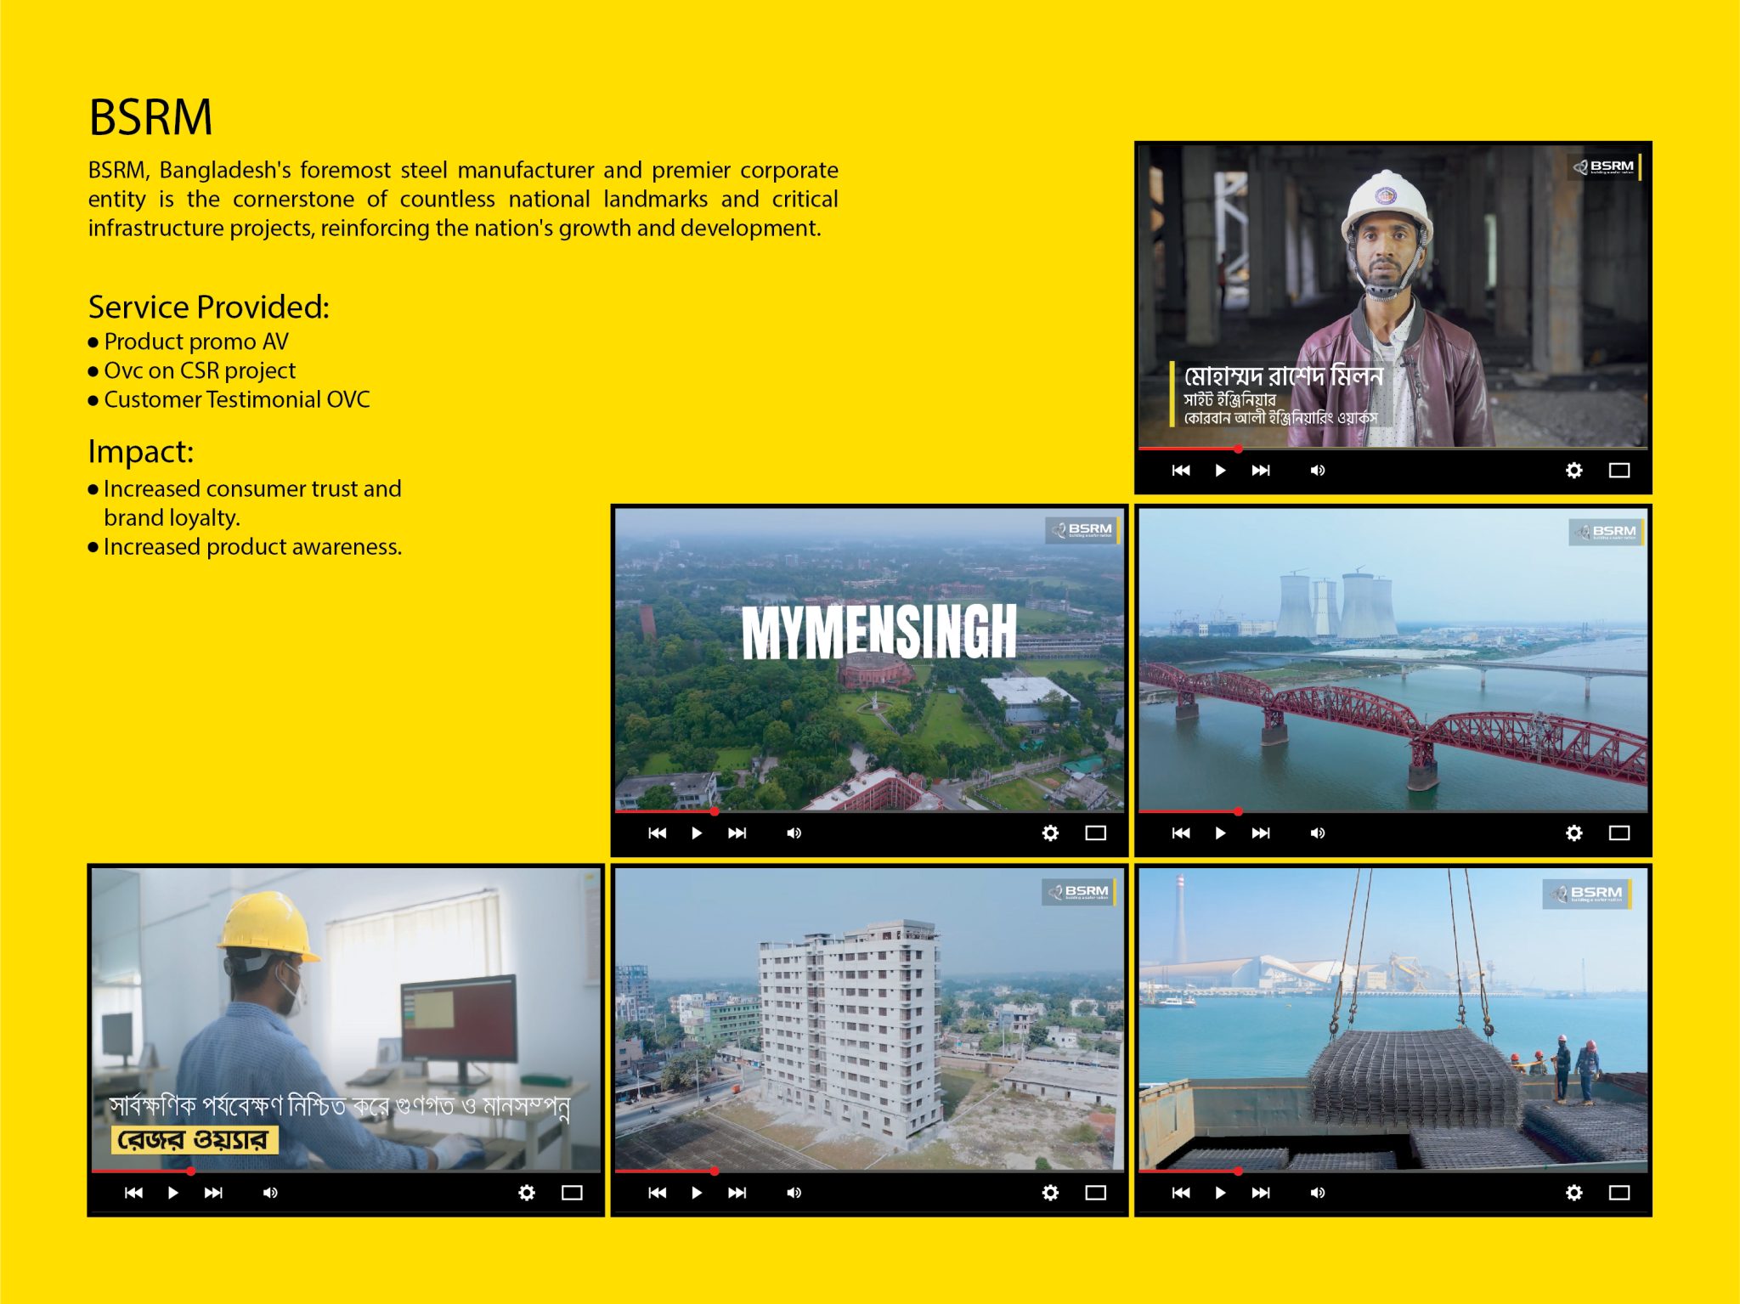Open settings gear on crane steel mesh video
Screen dimensions: 1740x1304
[1574, 1193]
